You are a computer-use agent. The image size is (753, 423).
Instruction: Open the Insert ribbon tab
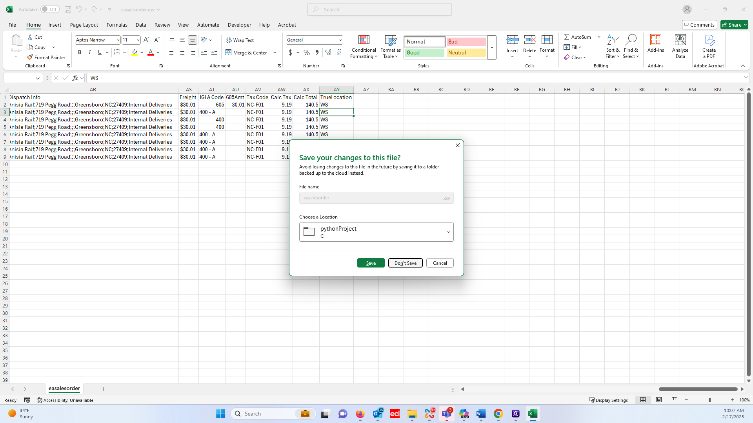pos(55,25)
